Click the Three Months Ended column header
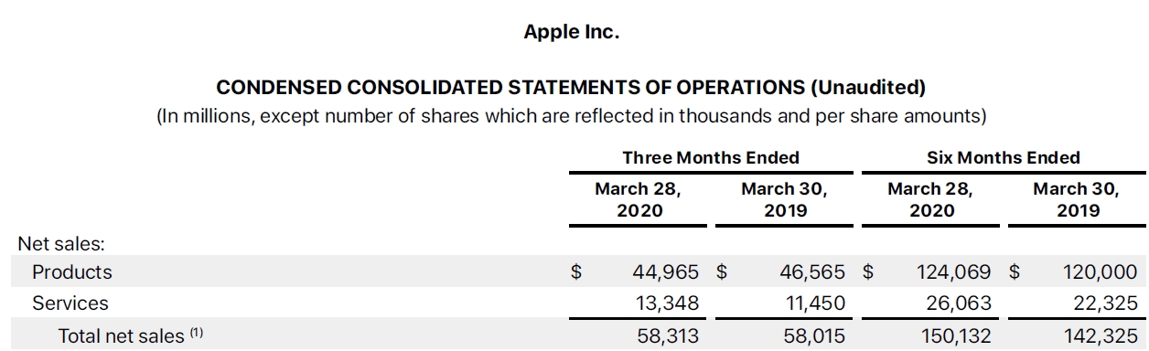Viewport: 1149px width, 351px height. 711,157
